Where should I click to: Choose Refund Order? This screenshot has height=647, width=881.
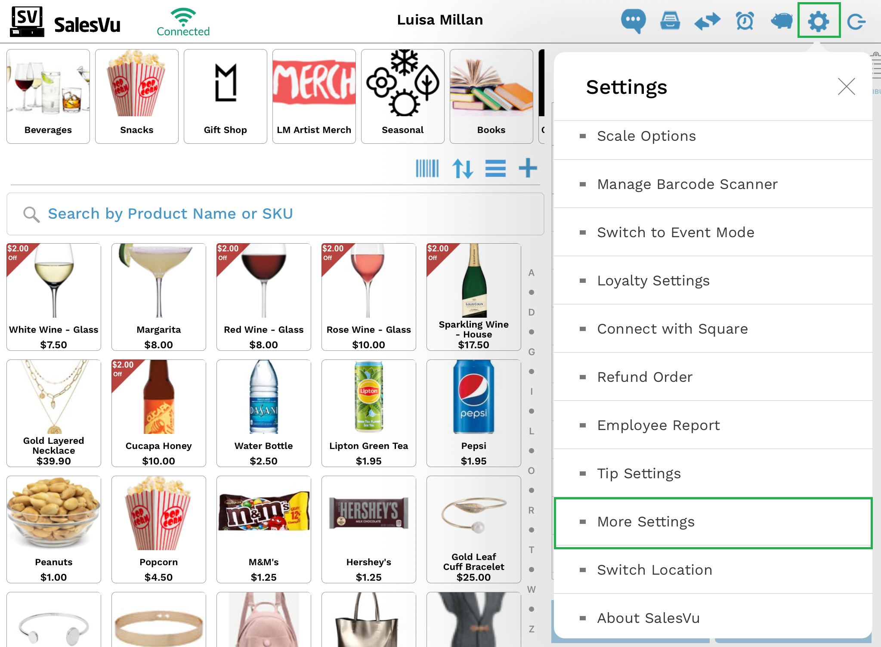point(713,377)
